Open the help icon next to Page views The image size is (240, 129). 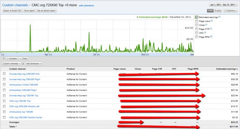pos(212,21)
